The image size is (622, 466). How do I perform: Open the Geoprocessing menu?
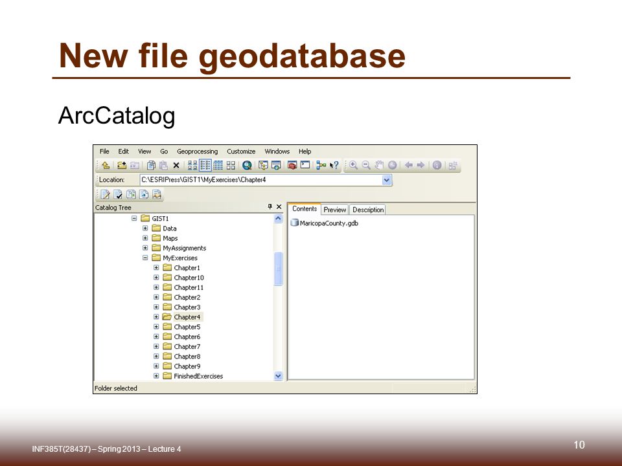[197, 151]
